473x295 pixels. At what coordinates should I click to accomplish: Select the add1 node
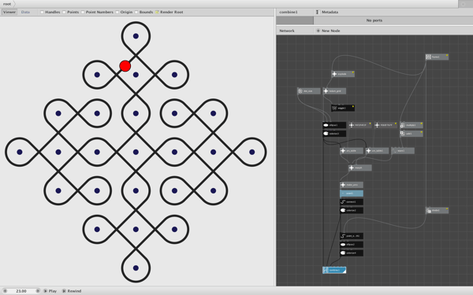(412, 134)
